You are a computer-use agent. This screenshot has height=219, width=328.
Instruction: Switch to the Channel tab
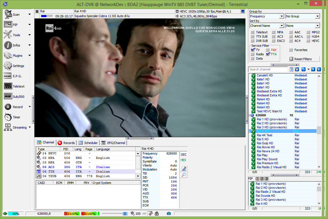(46, 143)
